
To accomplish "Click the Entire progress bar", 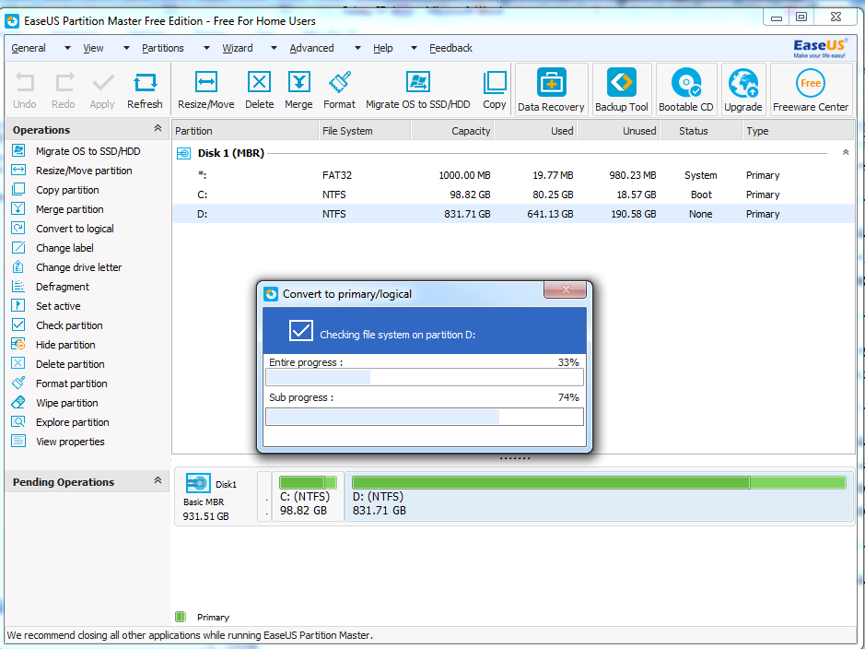I will click(x=425, y=377).
